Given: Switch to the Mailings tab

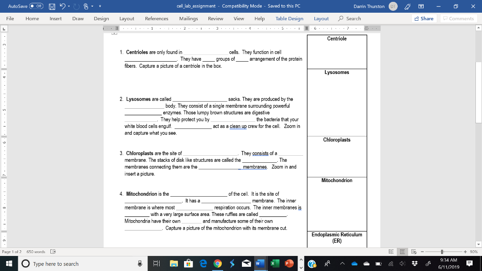Looking at the screenshot, I should [x=188, y=19].
